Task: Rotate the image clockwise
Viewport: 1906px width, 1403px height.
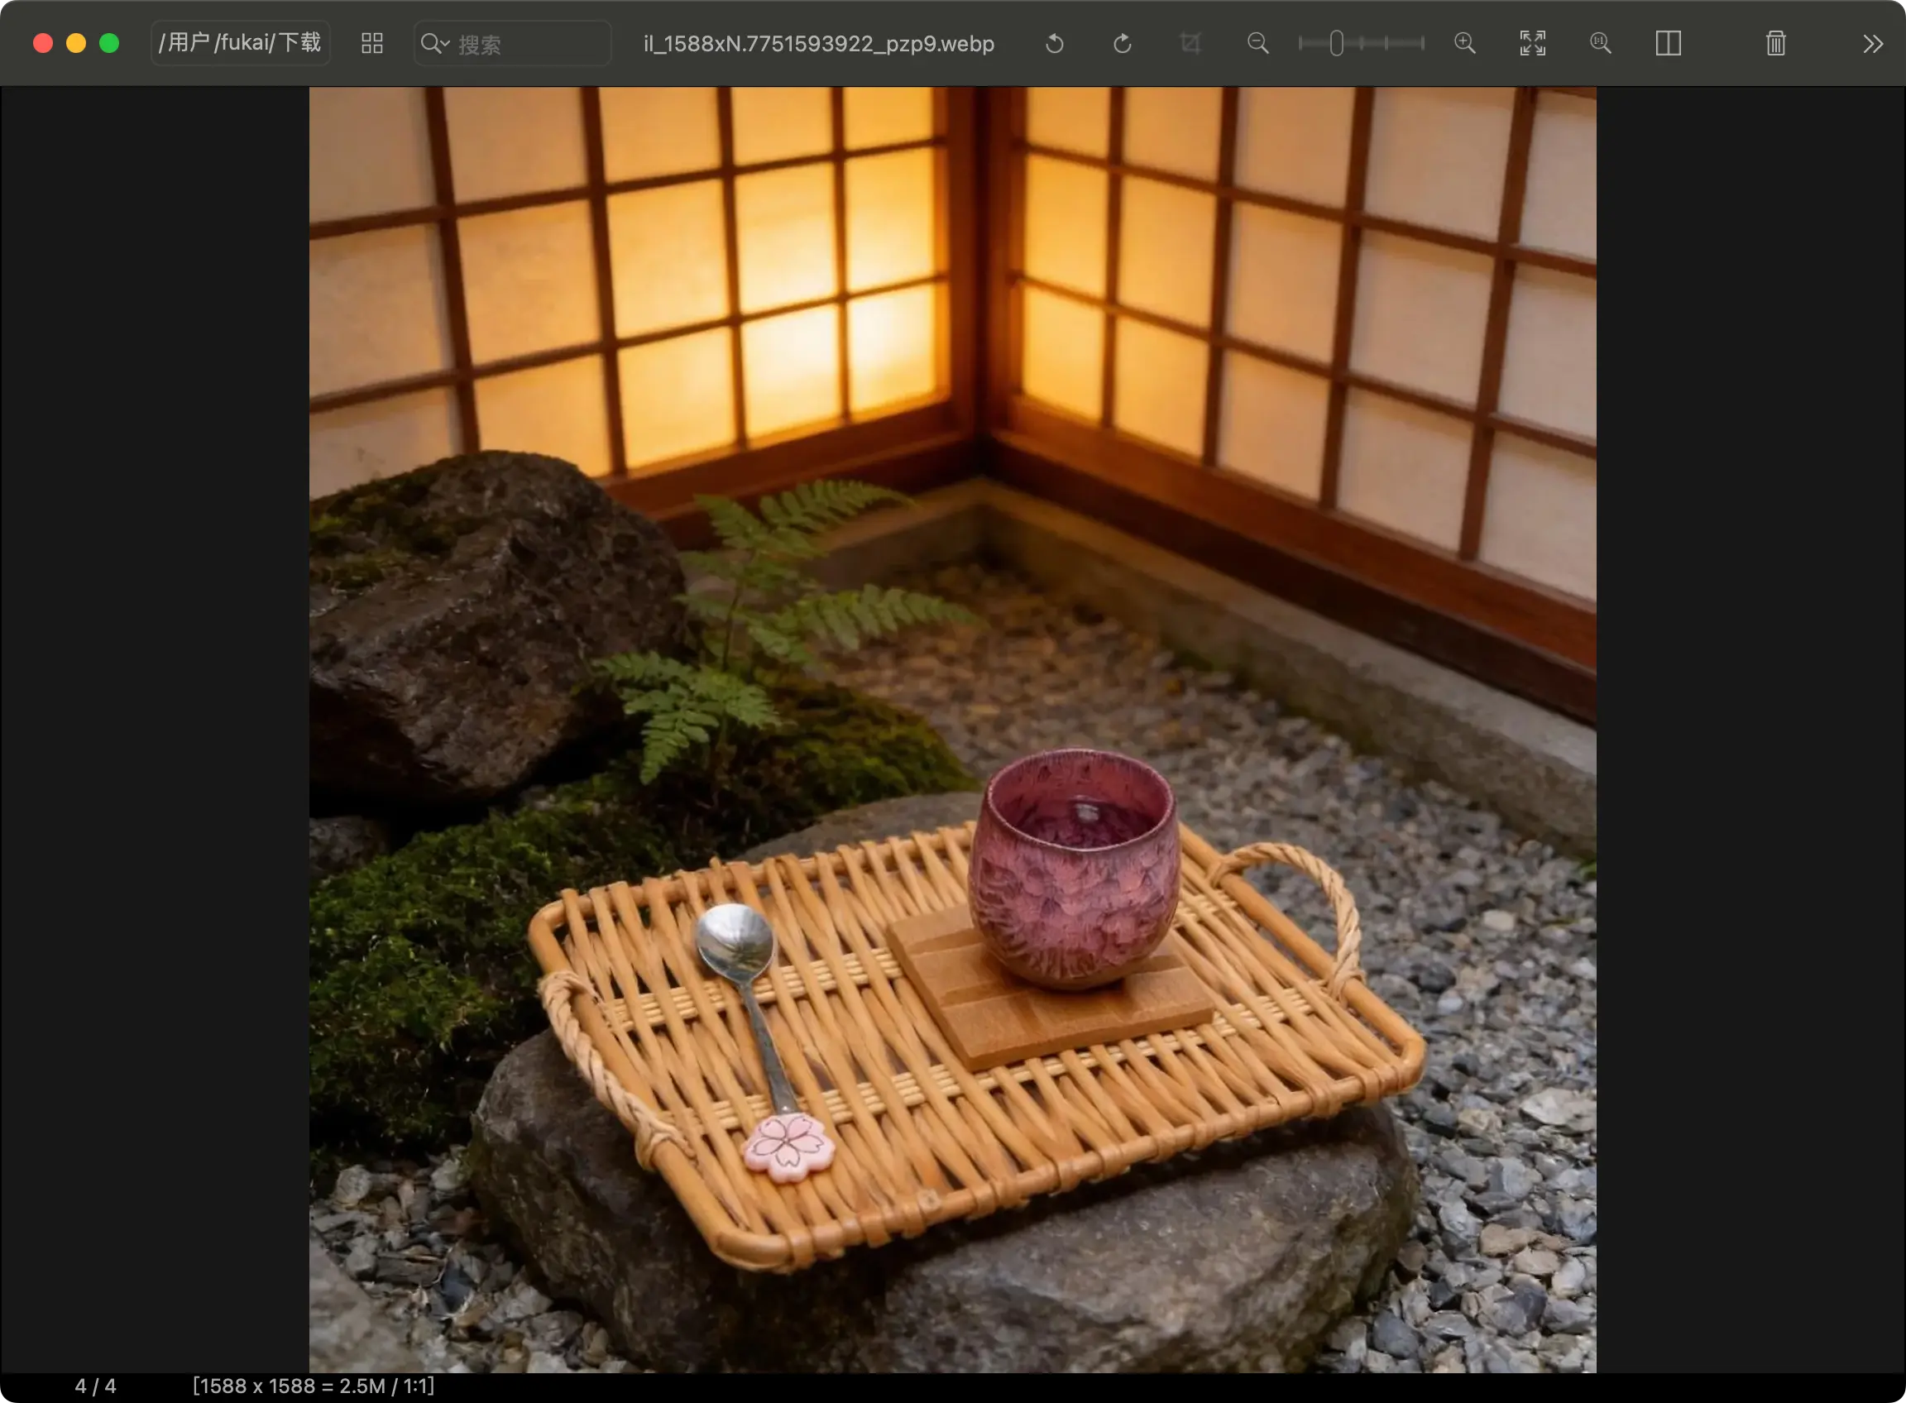Action: [1122, 43]
